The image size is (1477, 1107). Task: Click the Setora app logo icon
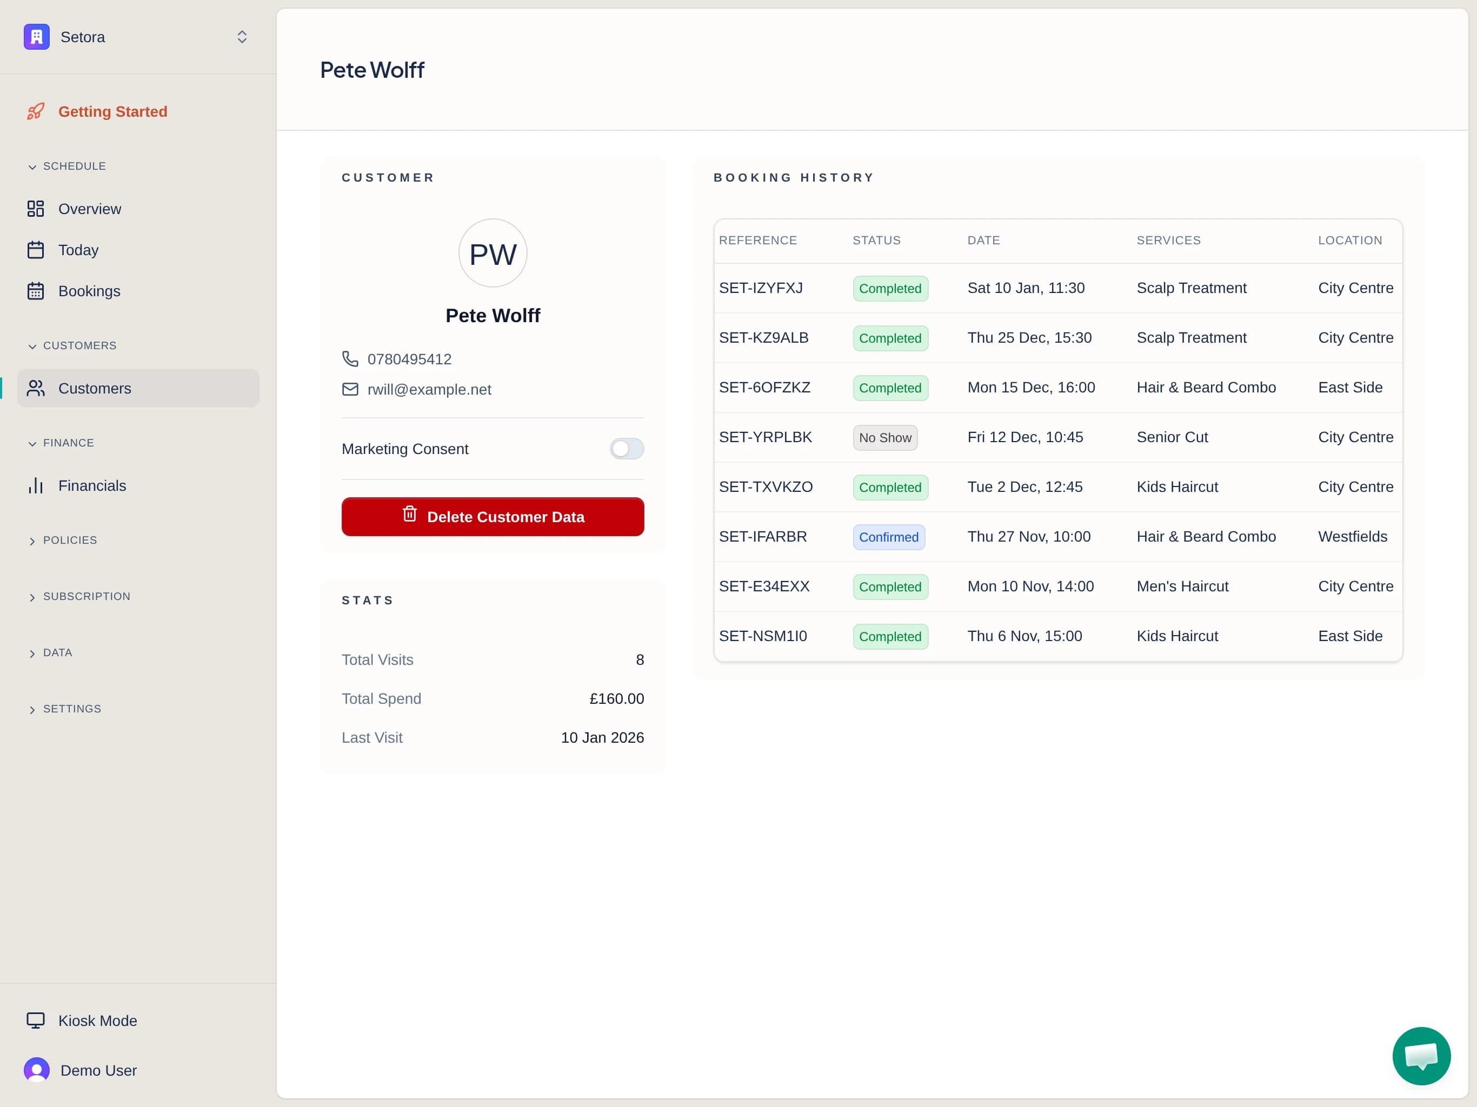coord(36,37)
